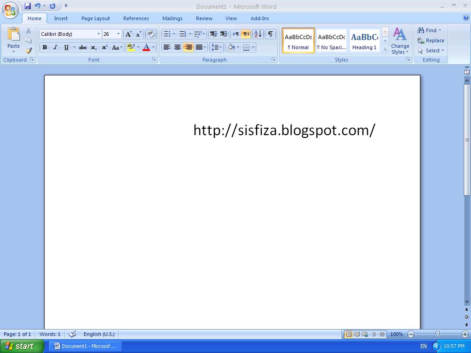Clear formatting with the eraser icon
This screenshot has width=471, height=353.
(151, 34)
